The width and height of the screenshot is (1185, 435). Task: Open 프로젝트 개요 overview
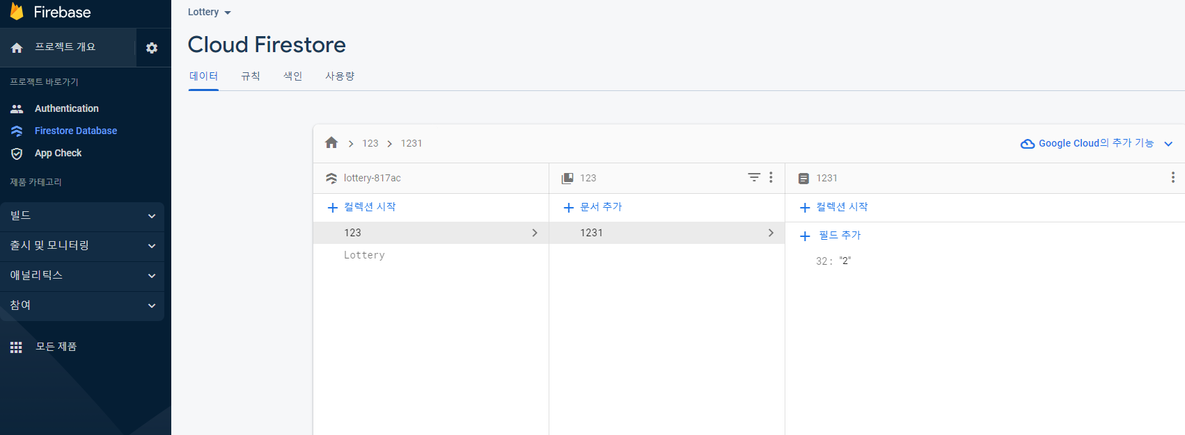(65, 47)
